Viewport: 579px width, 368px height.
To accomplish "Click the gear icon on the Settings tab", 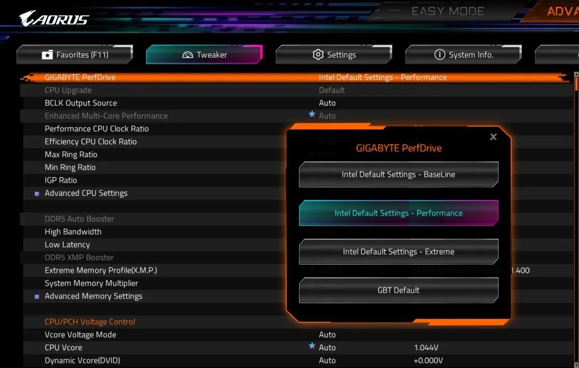I will [x=318, y=54].
